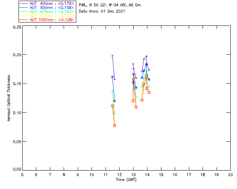
Task: Click the Time (GMT) axis label
Action: [x=126, y=180]
